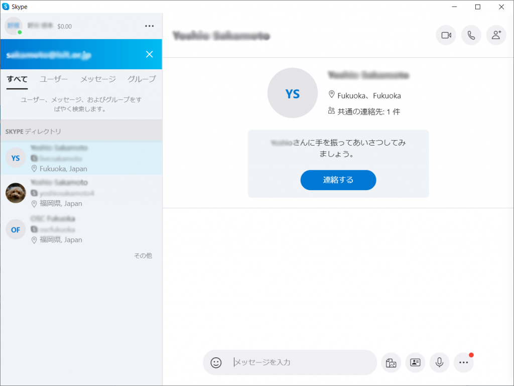Select the すべて tab
514x386 pixels.
(17, 79)
